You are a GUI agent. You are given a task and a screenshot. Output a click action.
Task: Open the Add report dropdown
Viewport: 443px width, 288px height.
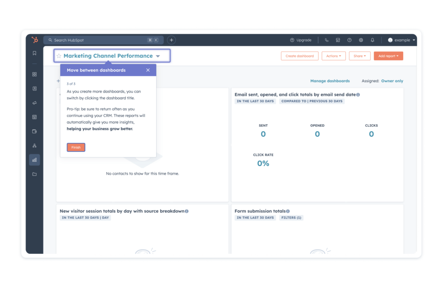click(388, 56)
